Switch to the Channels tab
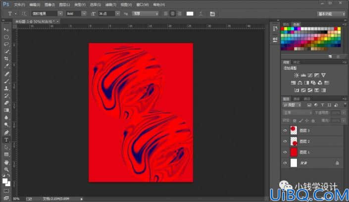 tap(296, 99)
